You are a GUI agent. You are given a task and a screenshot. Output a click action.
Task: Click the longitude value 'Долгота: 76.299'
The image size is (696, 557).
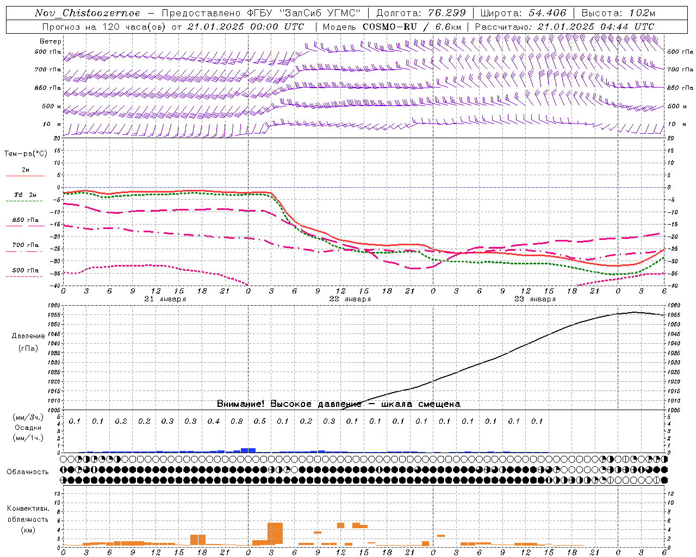[x=421, y=13]
